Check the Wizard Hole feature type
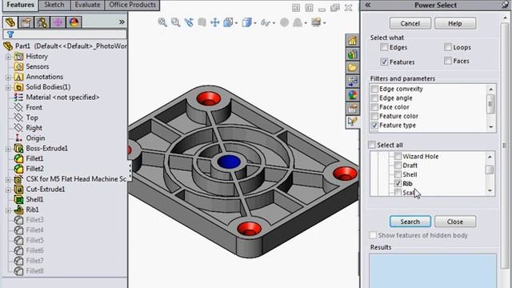The width and height of the screenshot is (512, 288). [398, 157]
